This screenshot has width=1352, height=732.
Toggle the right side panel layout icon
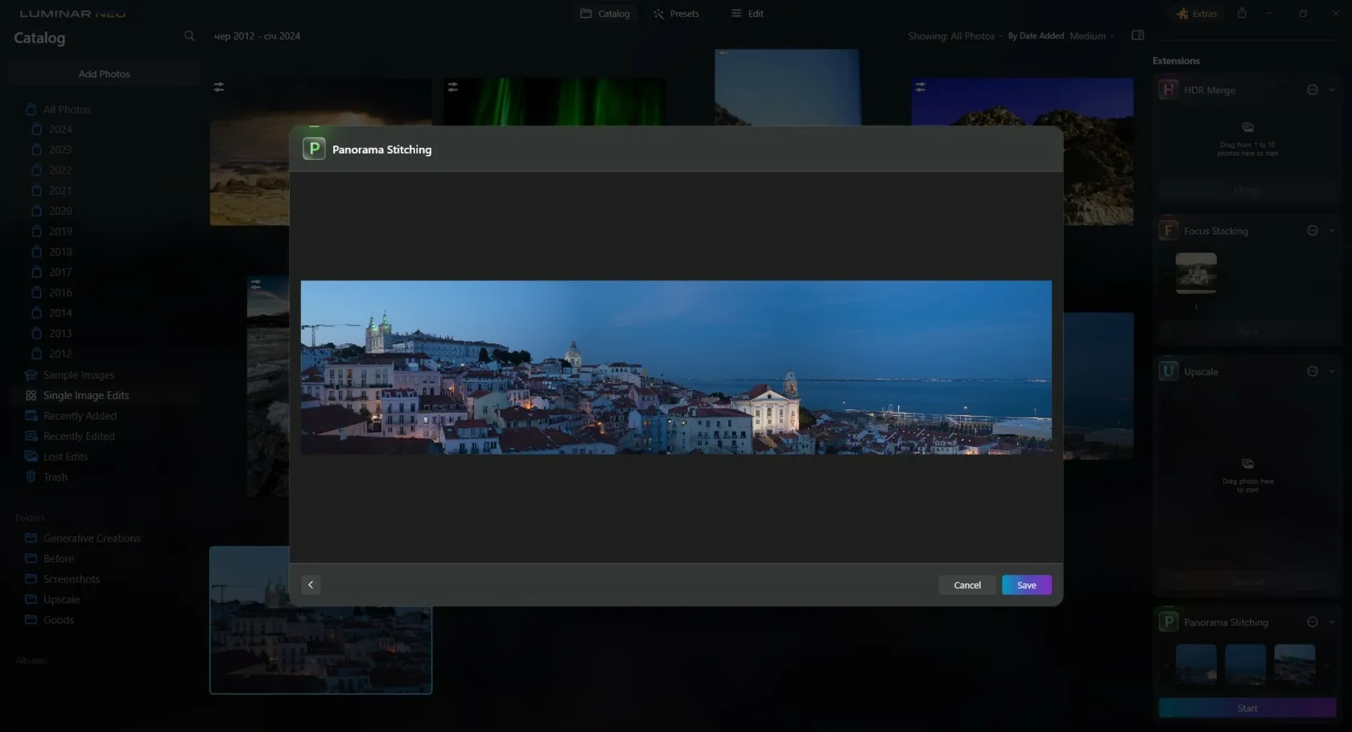point(1137,35)
